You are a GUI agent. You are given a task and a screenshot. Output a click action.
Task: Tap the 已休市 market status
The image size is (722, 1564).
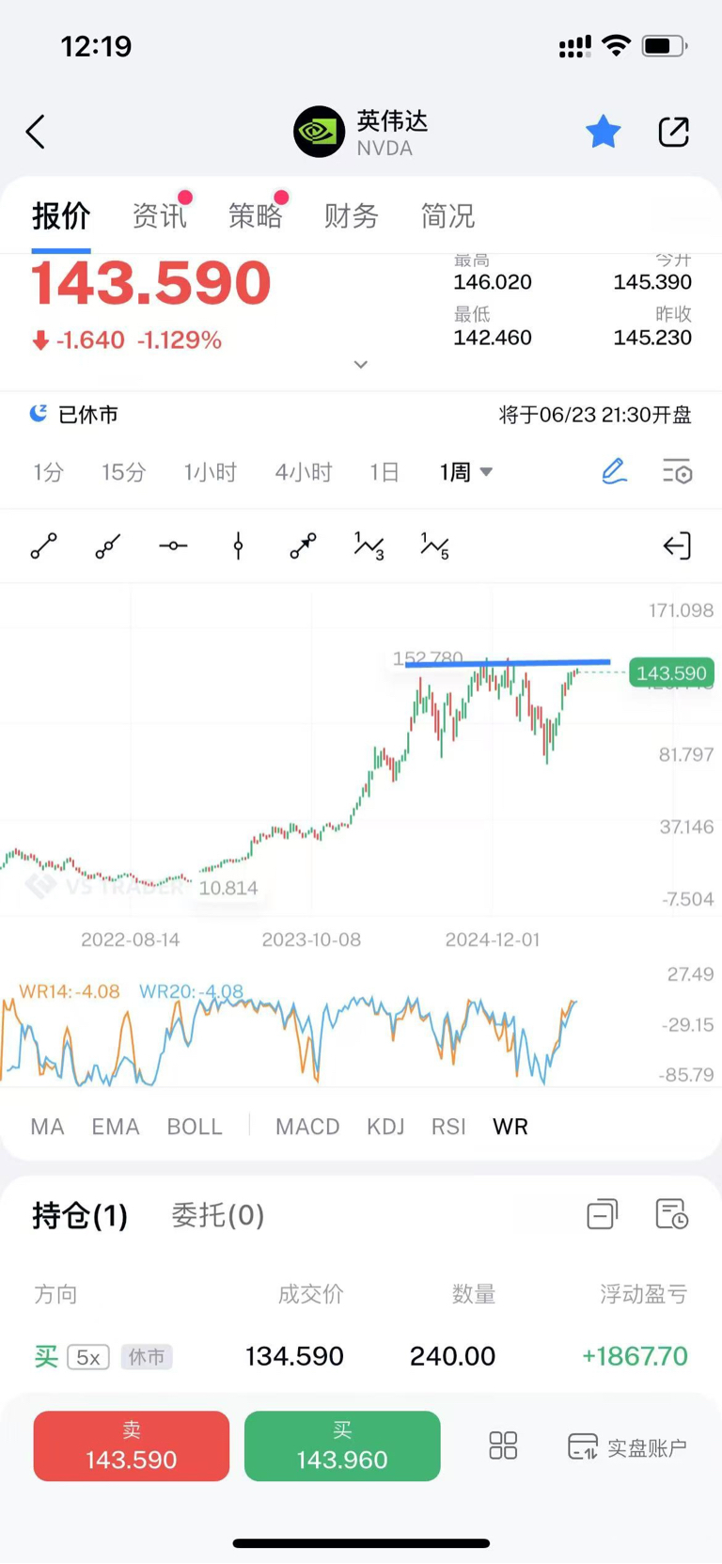(x=74, y=414)
